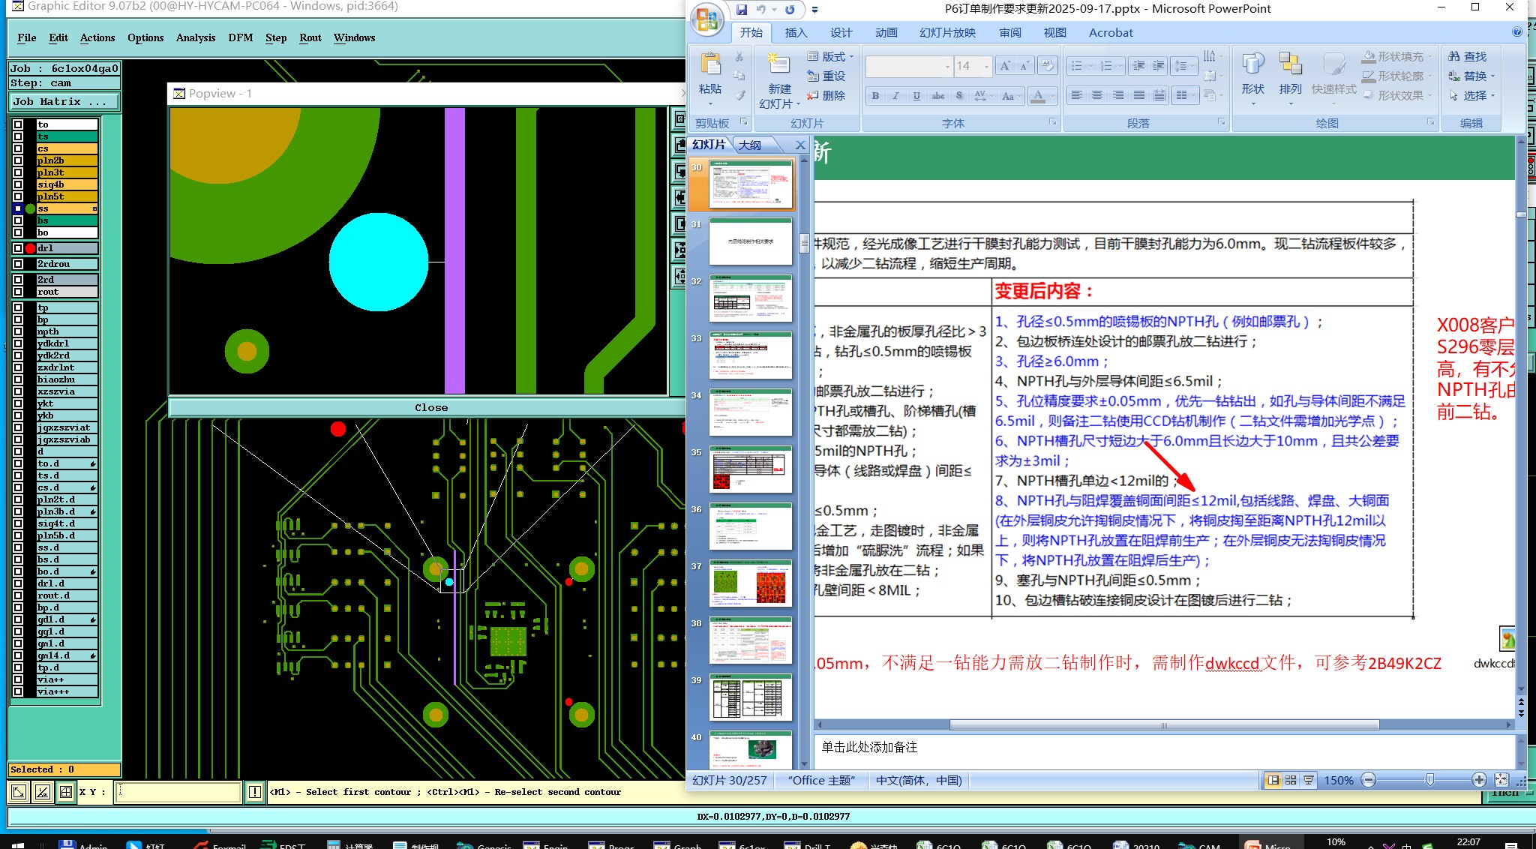
Task: Open the font size dropdown showing 14
Action: tap(986, 67)
